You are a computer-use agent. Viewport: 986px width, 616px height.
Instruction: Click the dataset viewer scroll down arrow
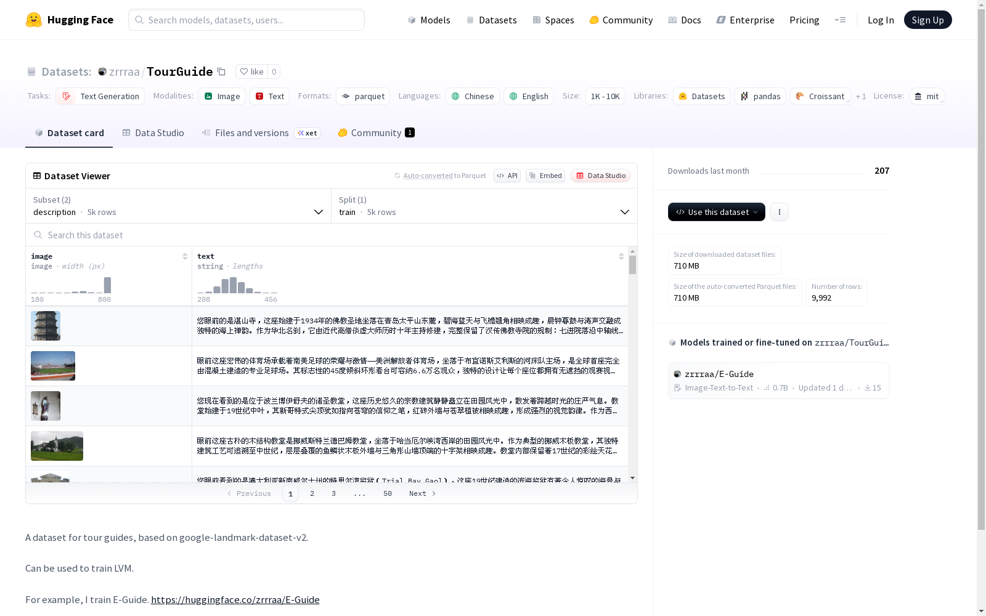pyautogui.click(x=632, y=478)
